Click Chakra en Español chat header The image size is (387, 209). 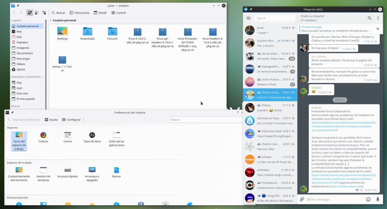tap(313, 18)
